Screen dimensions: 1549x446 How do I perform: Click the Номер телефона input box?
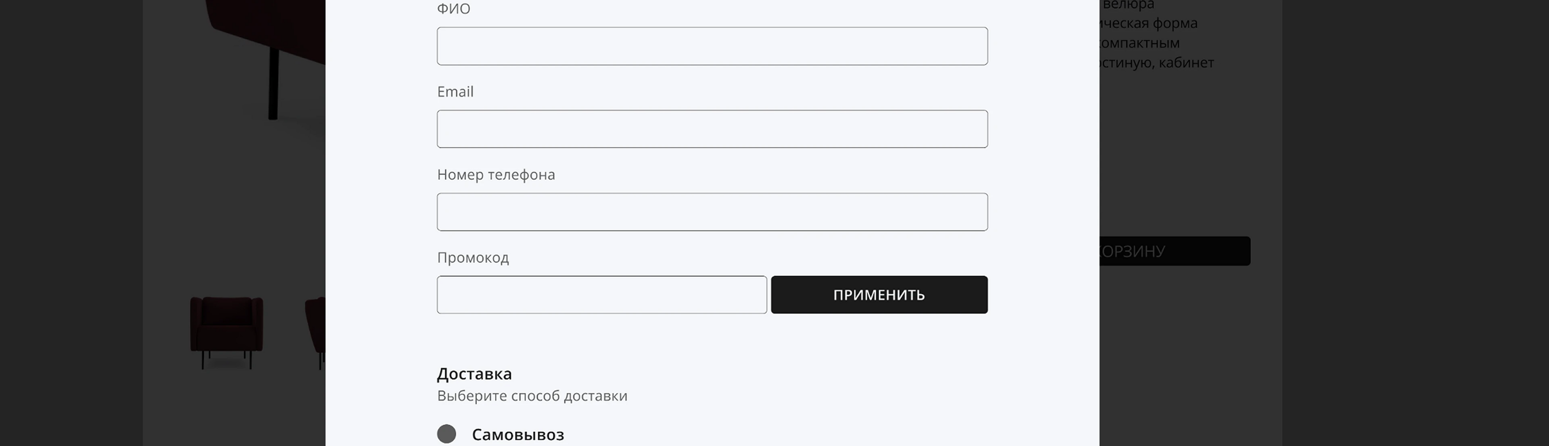pos(712,212)
